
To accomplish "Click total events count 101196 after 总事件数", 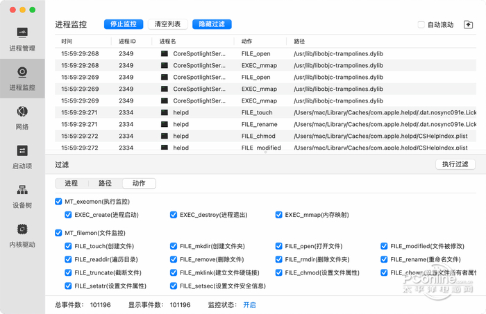I will pos(101,305).
